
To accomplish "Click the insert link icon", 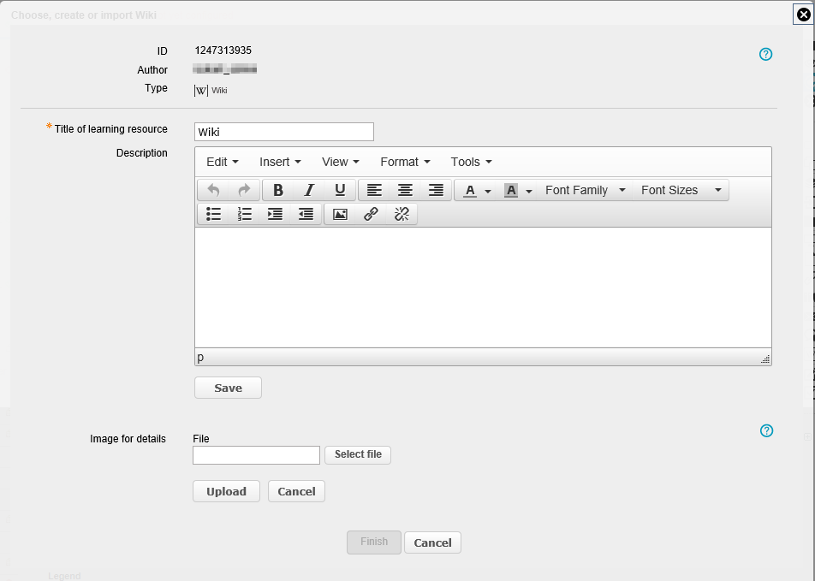I will point(371,214).
